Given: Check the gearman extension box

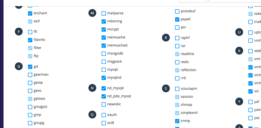Looking at the screenshot, I should pyautogui.click(x=30, y=75).
